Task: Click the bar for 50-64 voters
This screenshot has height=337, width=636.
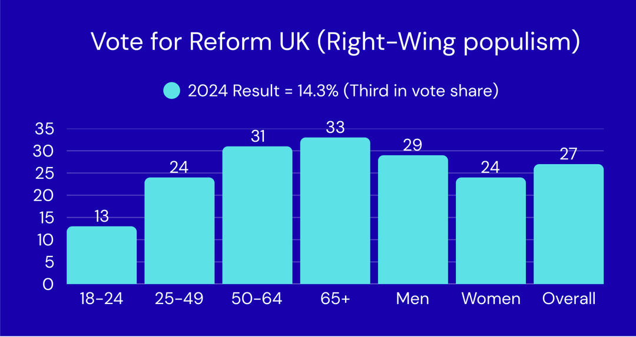Action: (257, 215)
